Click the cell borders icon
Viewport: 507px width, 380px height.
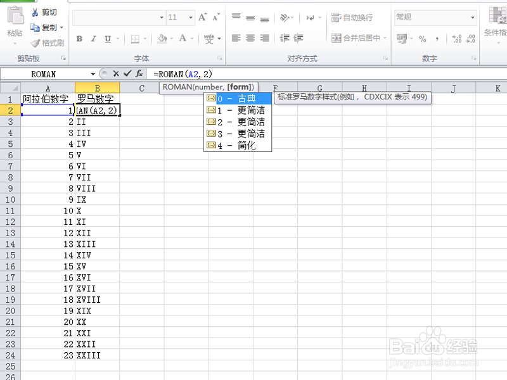135,39
